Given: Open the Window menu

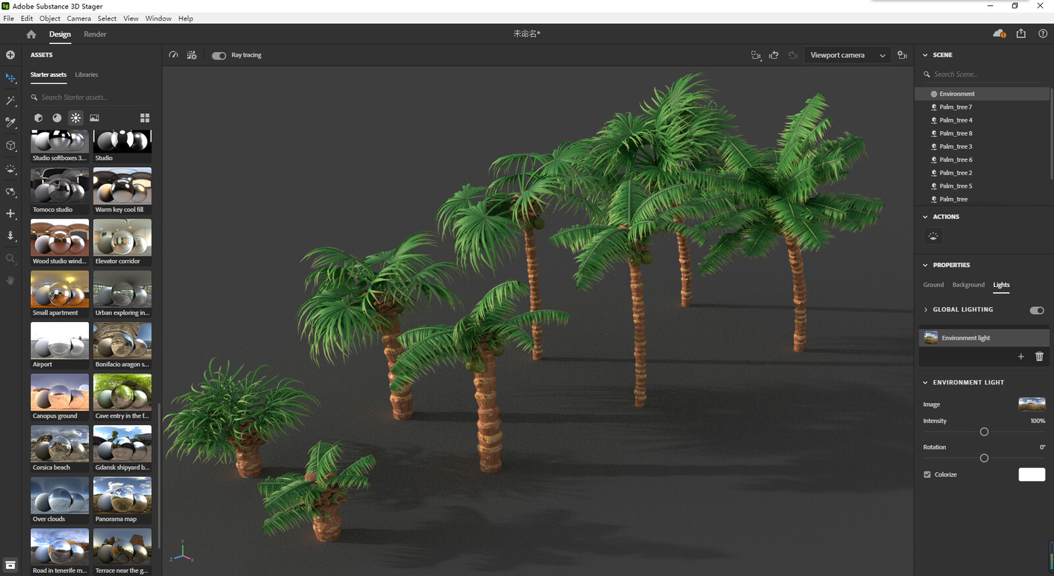Looking at the screenshot, I should pyautogui.click(x=158, y=18).
